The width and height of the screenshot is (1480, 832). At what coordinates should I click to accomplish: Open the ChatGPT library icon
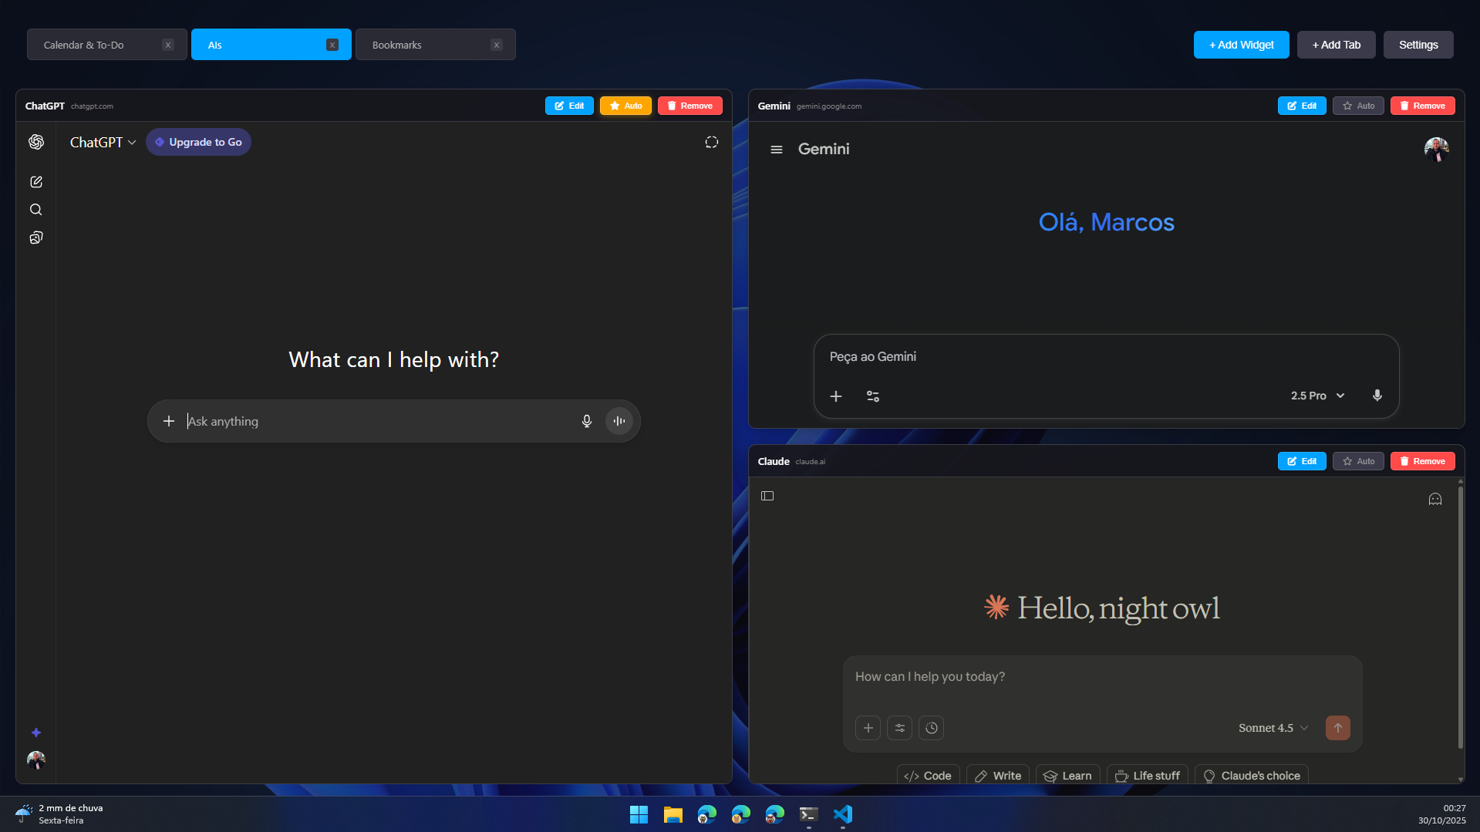click(36, 237)
